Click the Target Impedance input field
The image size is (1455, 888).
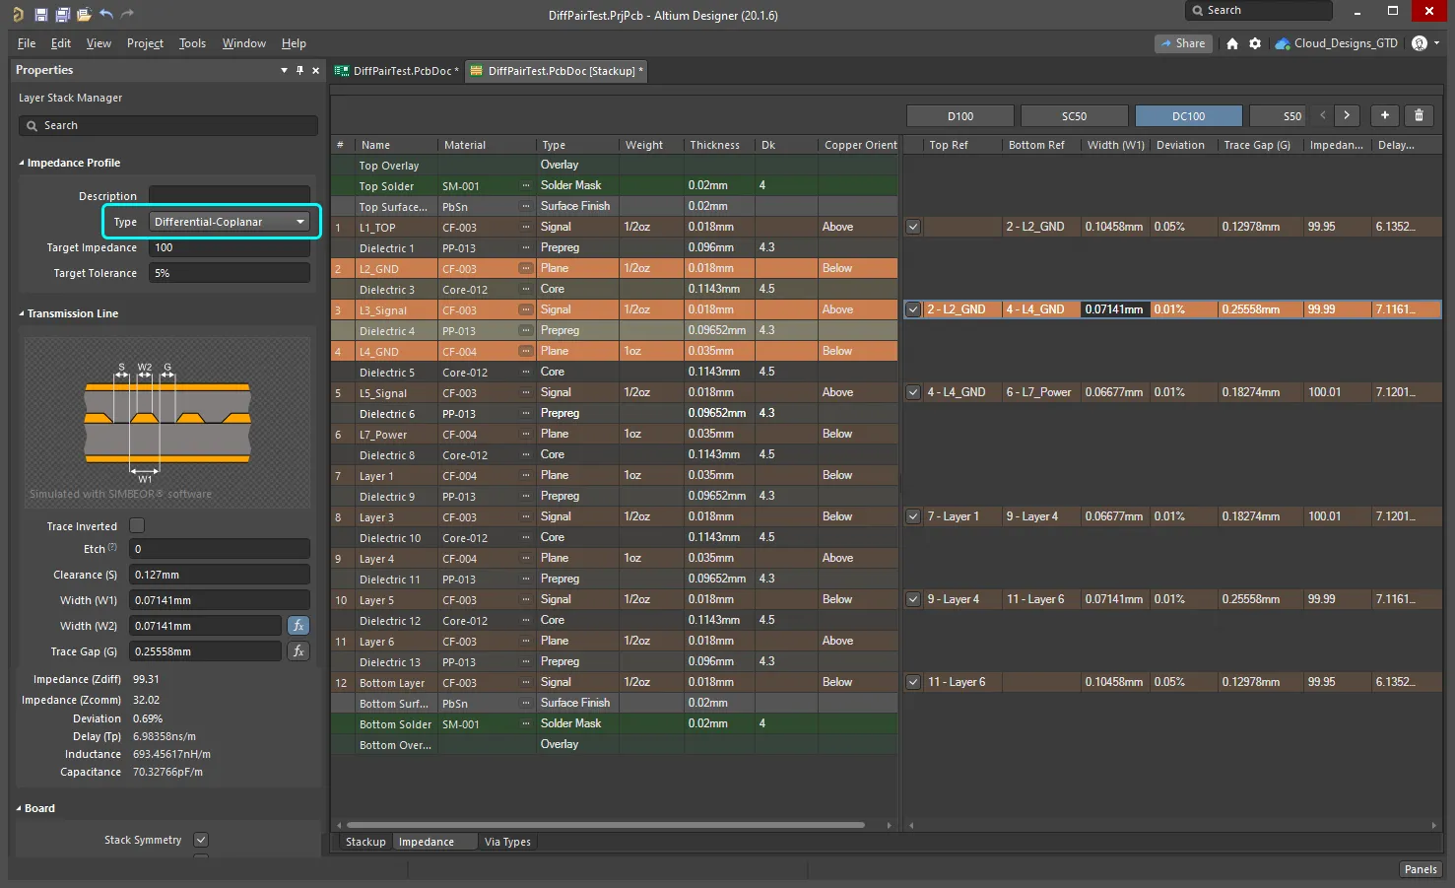pyautogui.click(x=229, y=247)
